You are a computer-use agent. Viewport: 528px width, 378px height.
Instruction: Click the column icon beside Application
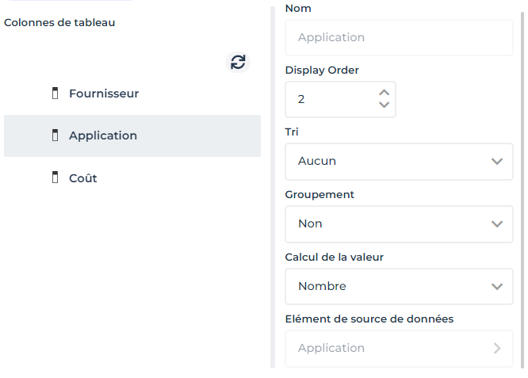pyautogui.click(x=55, y=136)
